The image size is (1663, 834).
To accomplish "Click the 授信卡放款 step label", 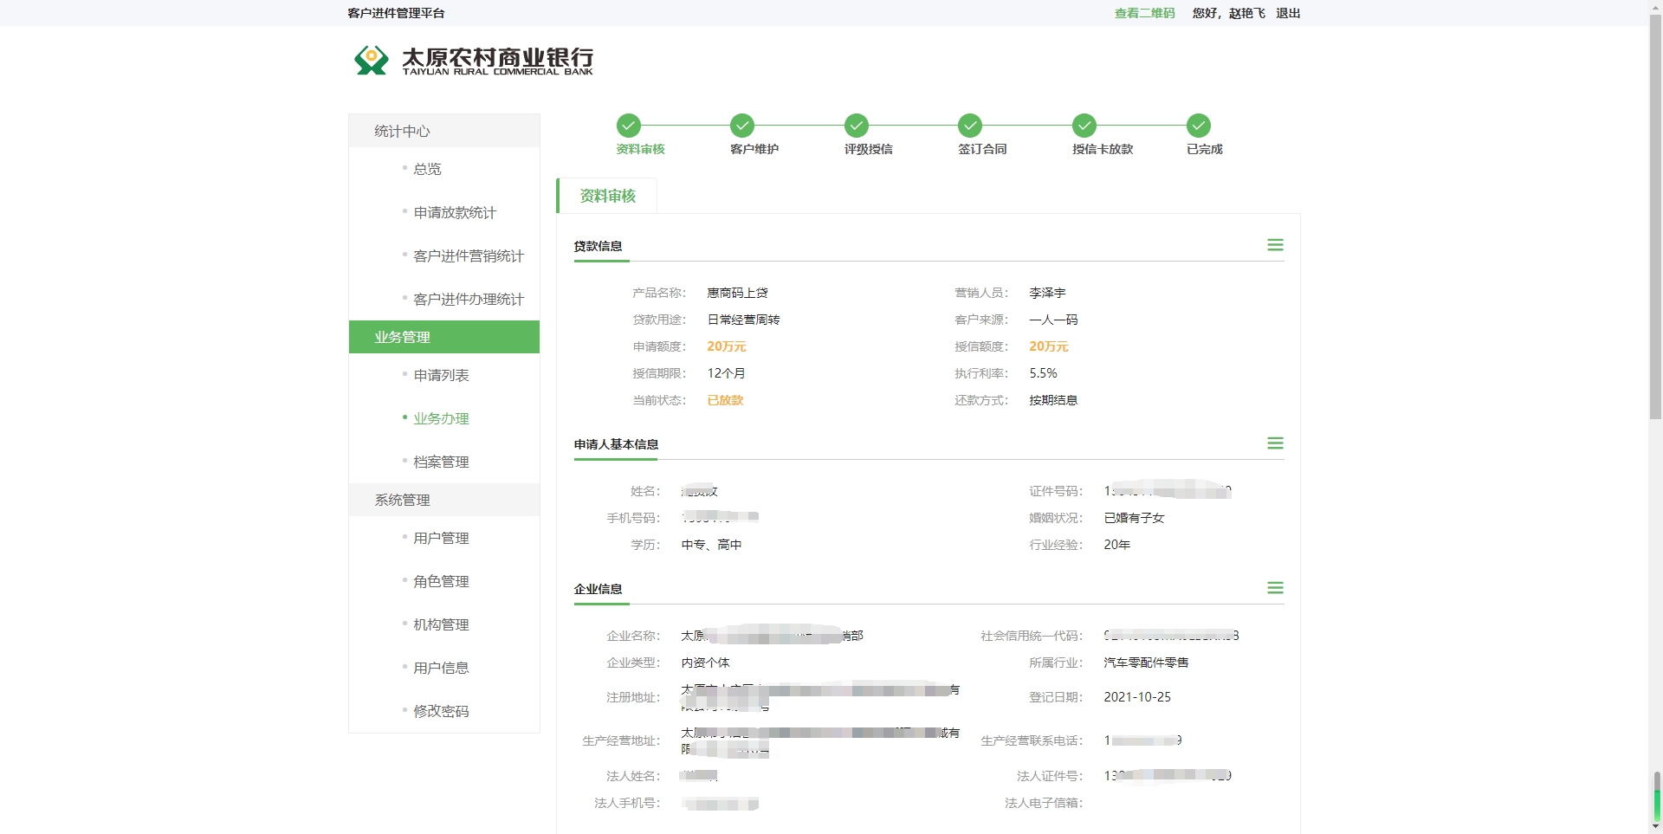I will click(1103, 149).
